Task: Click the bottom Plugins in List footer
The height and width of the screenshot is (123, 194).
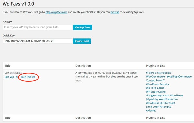Action: [155, 118]
